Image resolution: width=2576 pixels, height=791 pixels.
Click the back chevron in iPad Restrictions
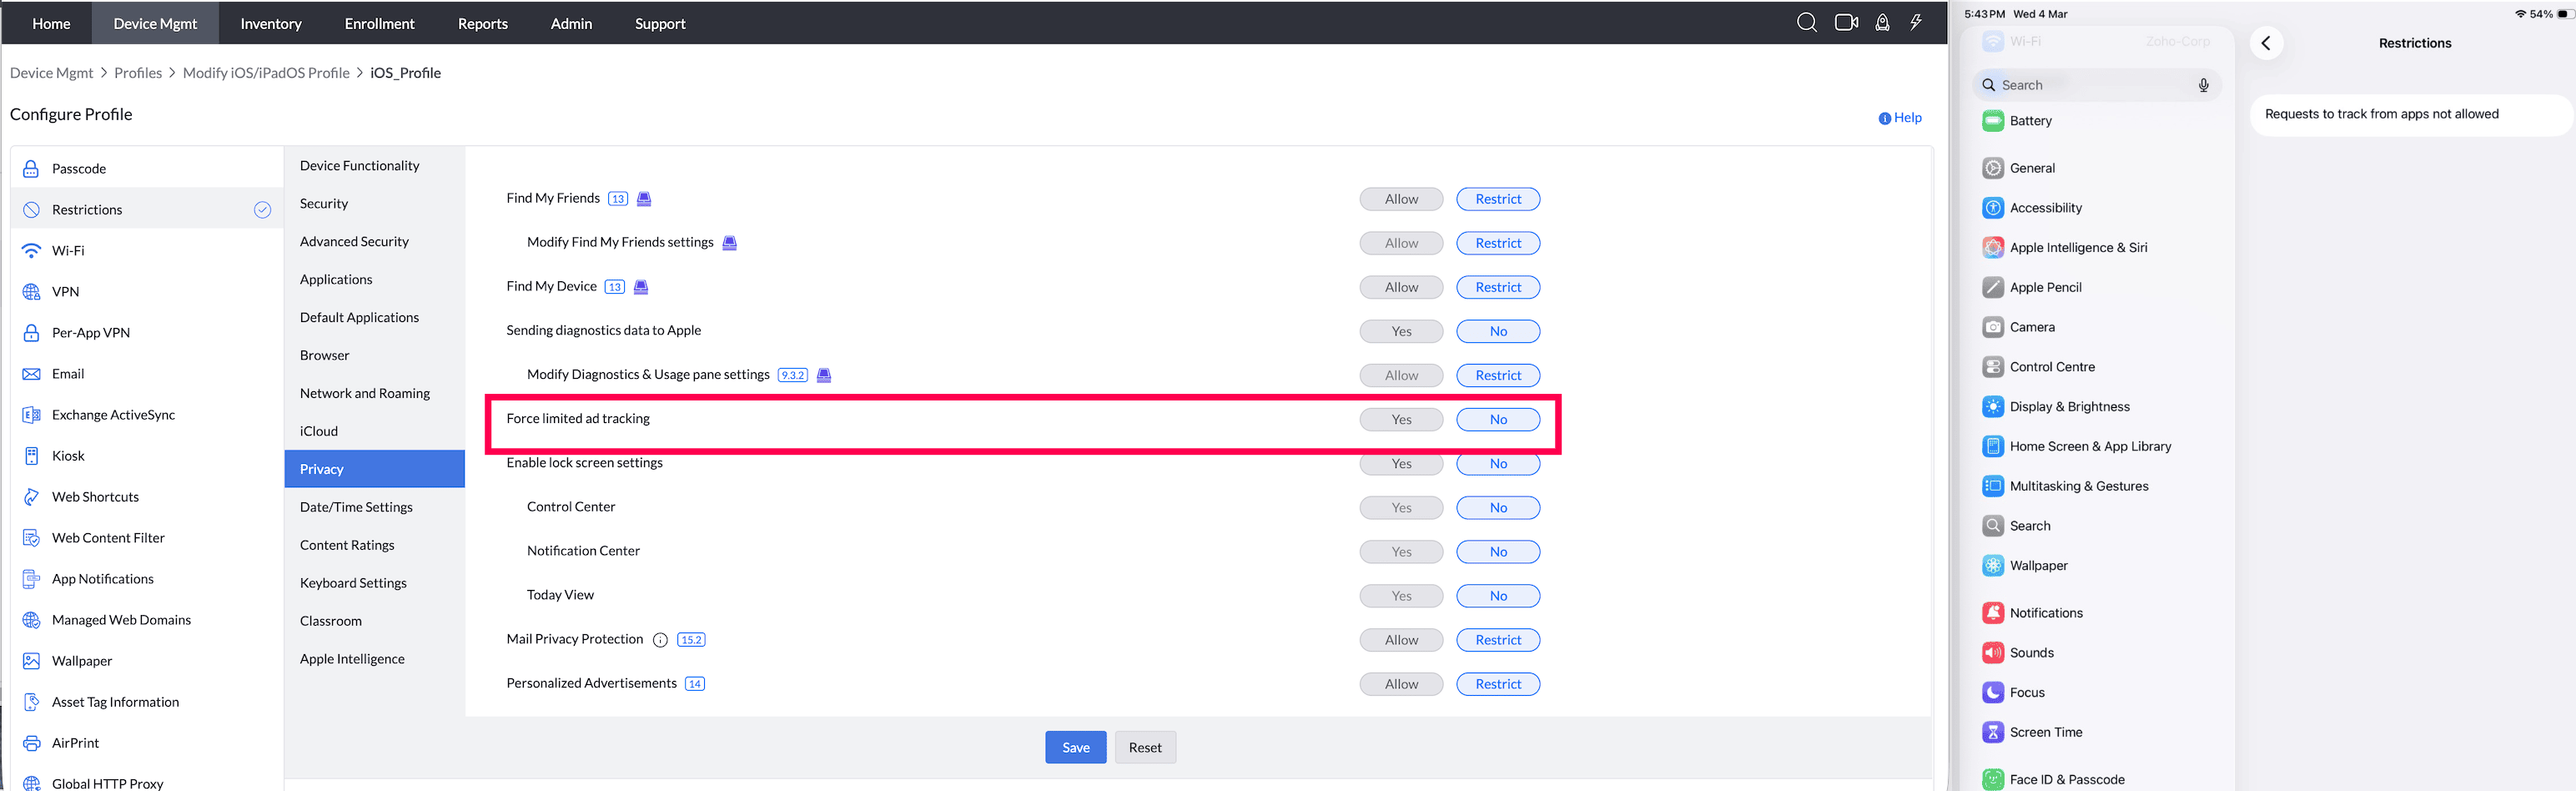tap(2266, 43)
